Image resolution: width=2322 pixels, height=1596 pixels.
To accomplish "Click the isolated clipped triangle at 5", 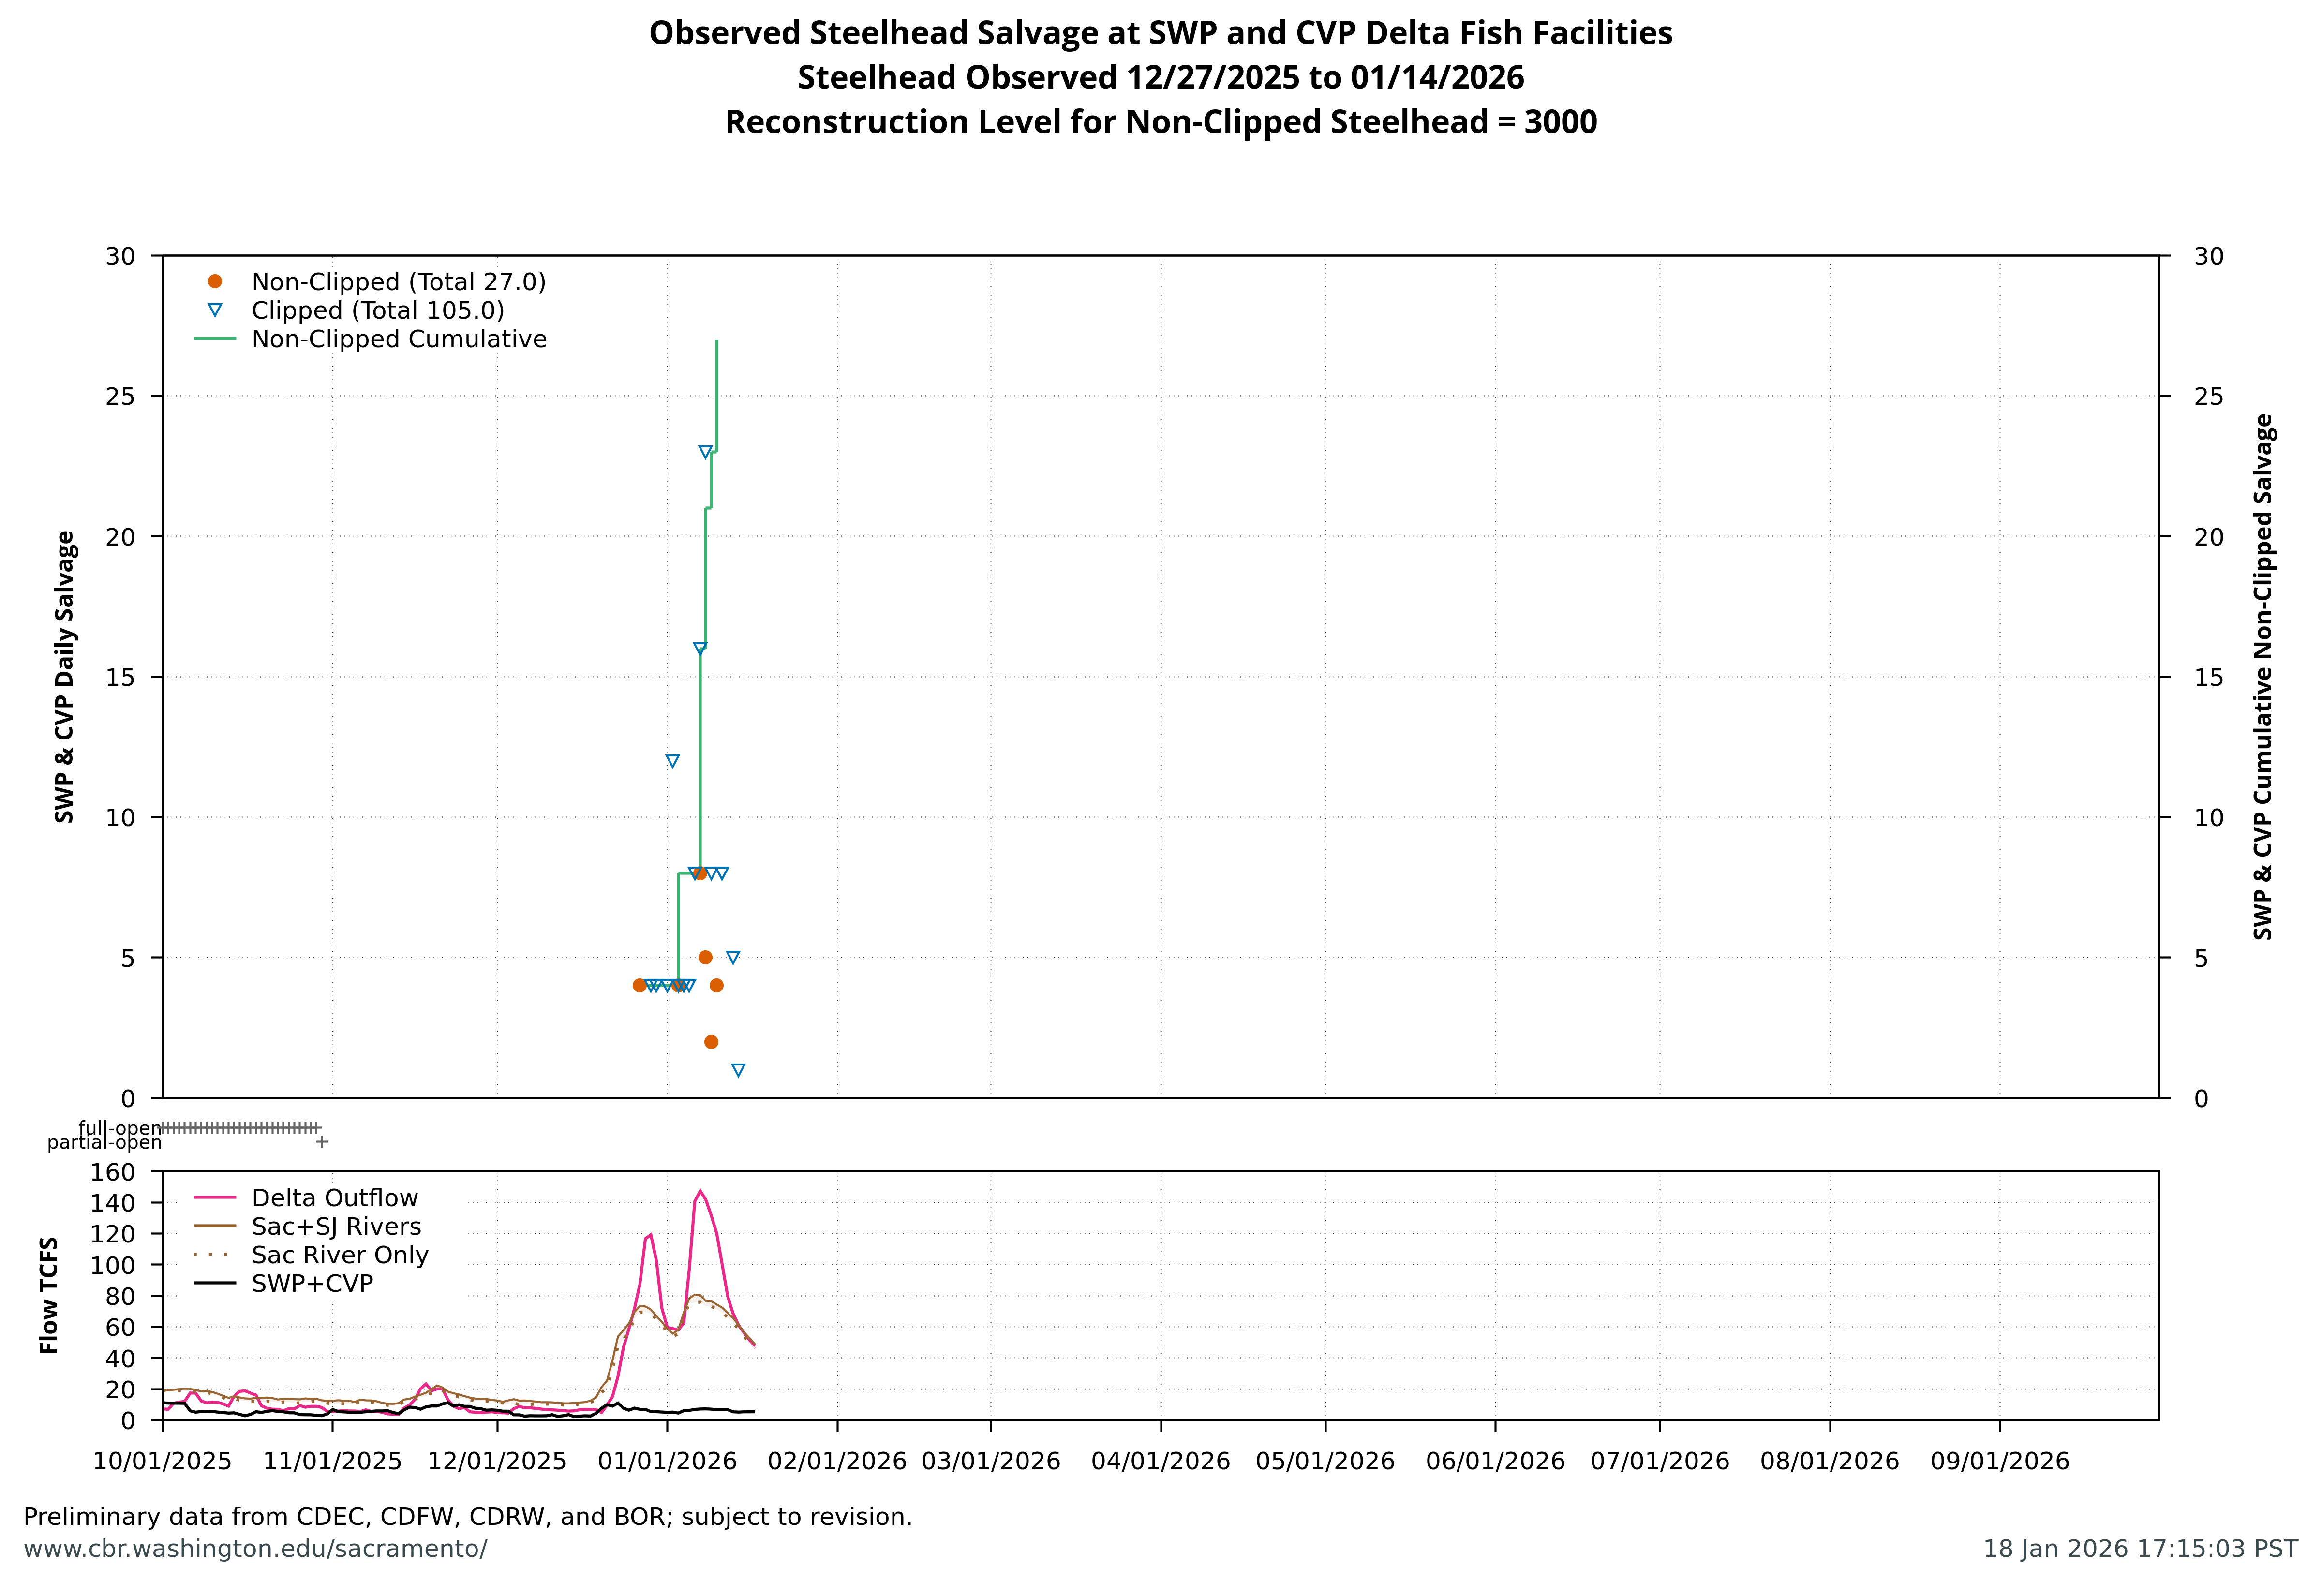I will [733, 957].
